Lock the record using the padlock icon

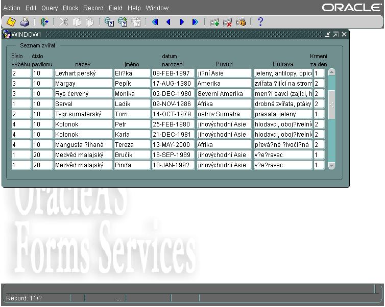tap(241, 22)
